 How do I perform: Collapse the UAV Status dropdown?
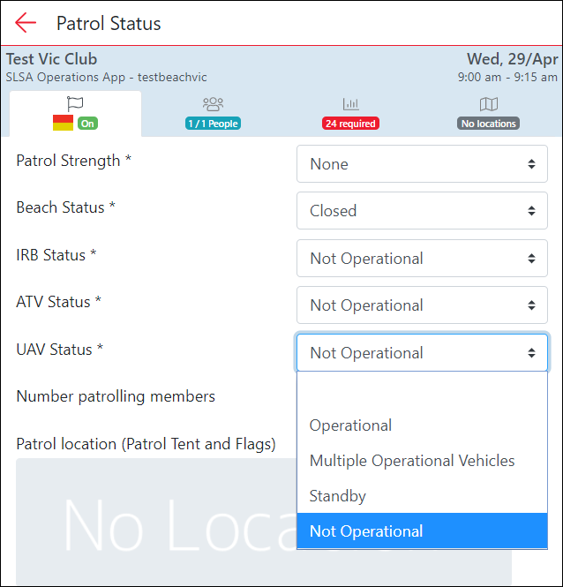(x=422, y=353)
